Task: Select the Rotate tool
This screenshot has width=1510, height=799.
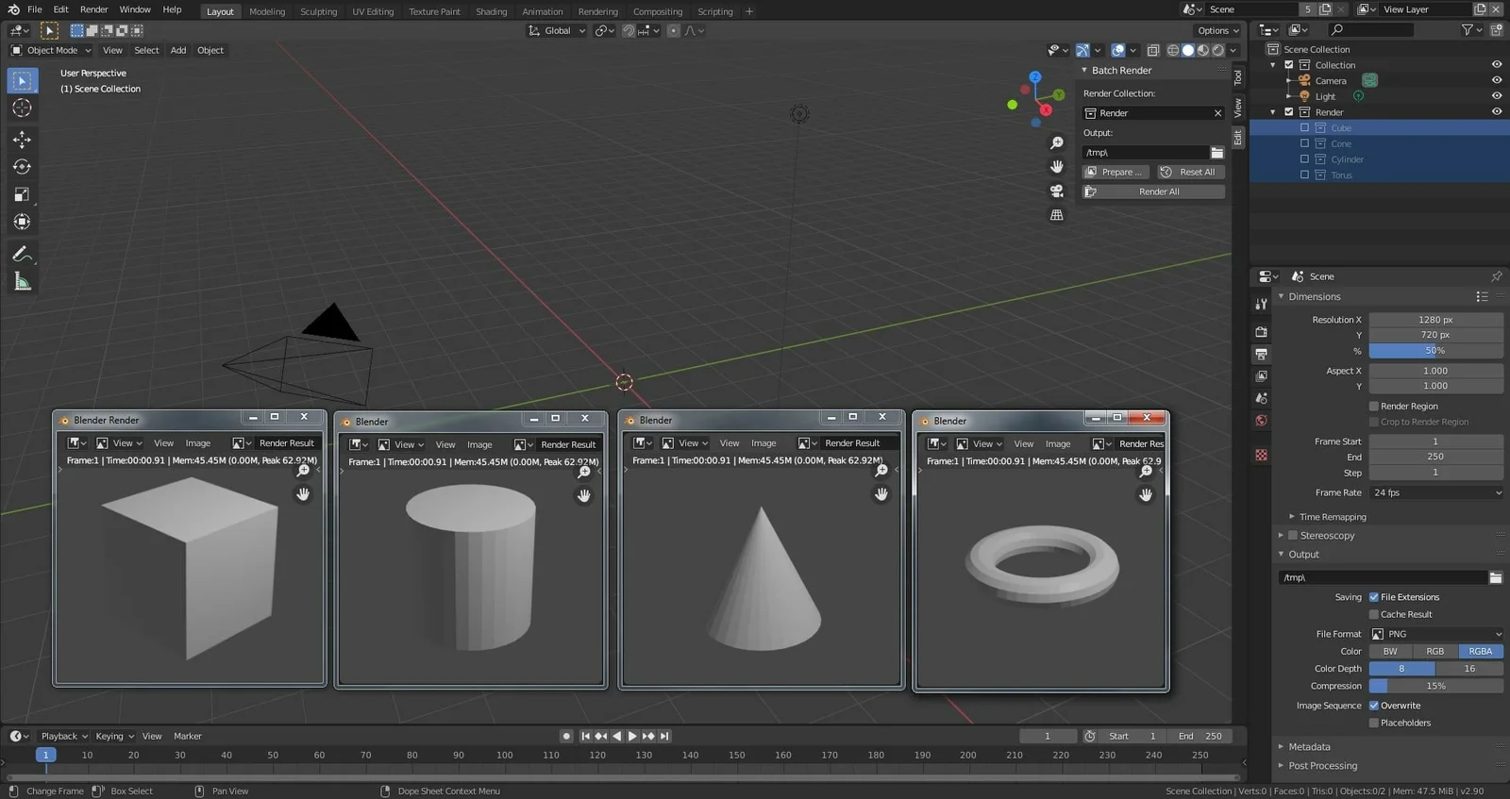Action: (x=22, y=167)
